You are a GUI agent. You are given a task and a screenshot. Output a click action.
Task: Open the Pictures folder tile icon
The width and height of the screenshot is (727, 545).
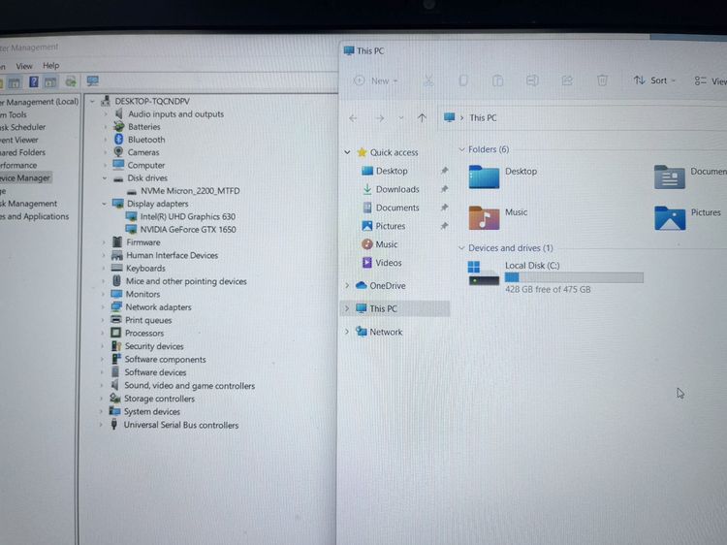click(x=670, y=218)
